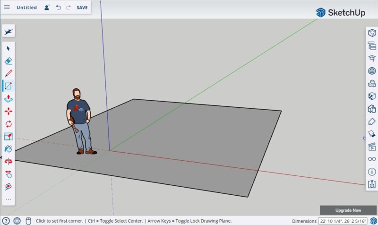Pick the Eraser tool
Image resolution: width=378 pixels, height=225 pixels.
9,61
